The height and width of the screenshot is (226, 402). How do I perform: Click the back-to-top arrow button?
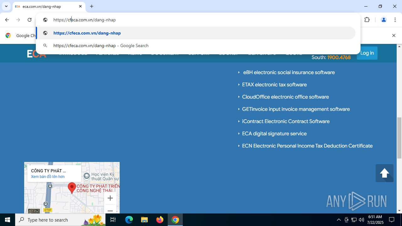(x=384, y=173)
